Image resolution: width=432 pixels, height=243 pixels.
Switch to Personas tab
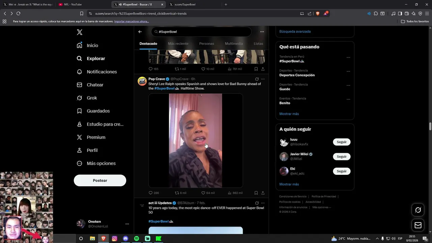(207, 44)
